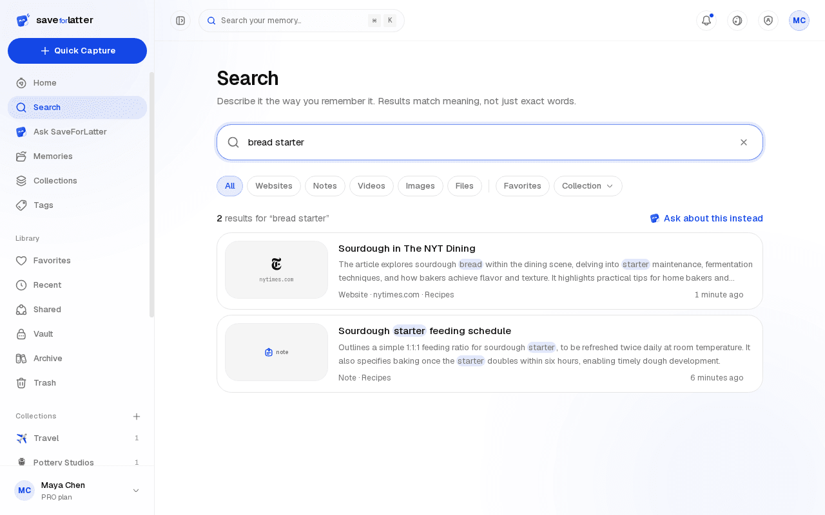Screen dimensions: 825x515
Task: Open the Collection filter dropdown
Action: [x=588, y=186]
